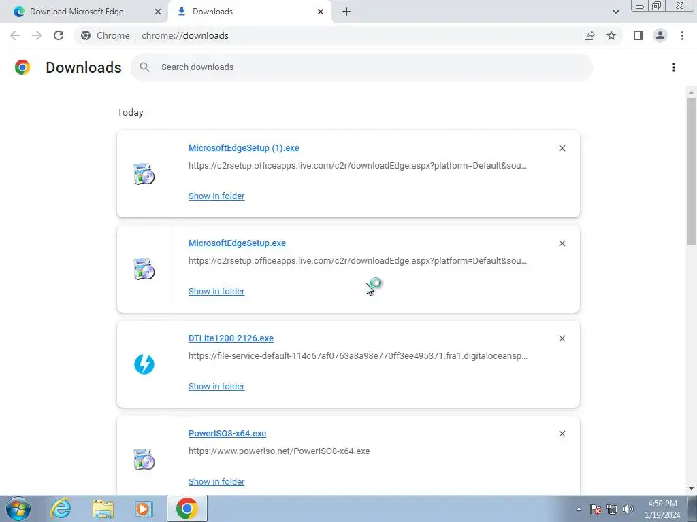
Task: Open a new tab with plus button
Action: (346, 12)
